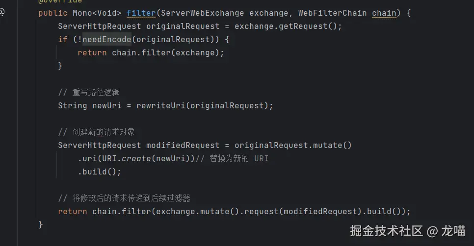Click the originalRequest.mutate() call

[x=293, y=145]
